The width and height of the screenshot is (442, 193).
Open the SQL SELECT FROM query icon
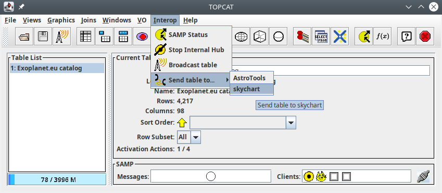click(321, 37)
